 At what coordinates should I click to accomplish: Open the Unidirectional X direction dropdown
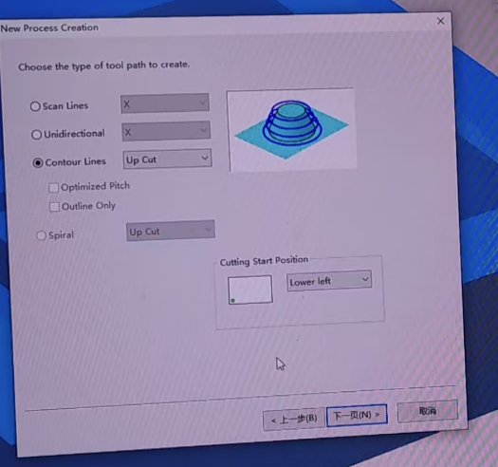(166, 131)
